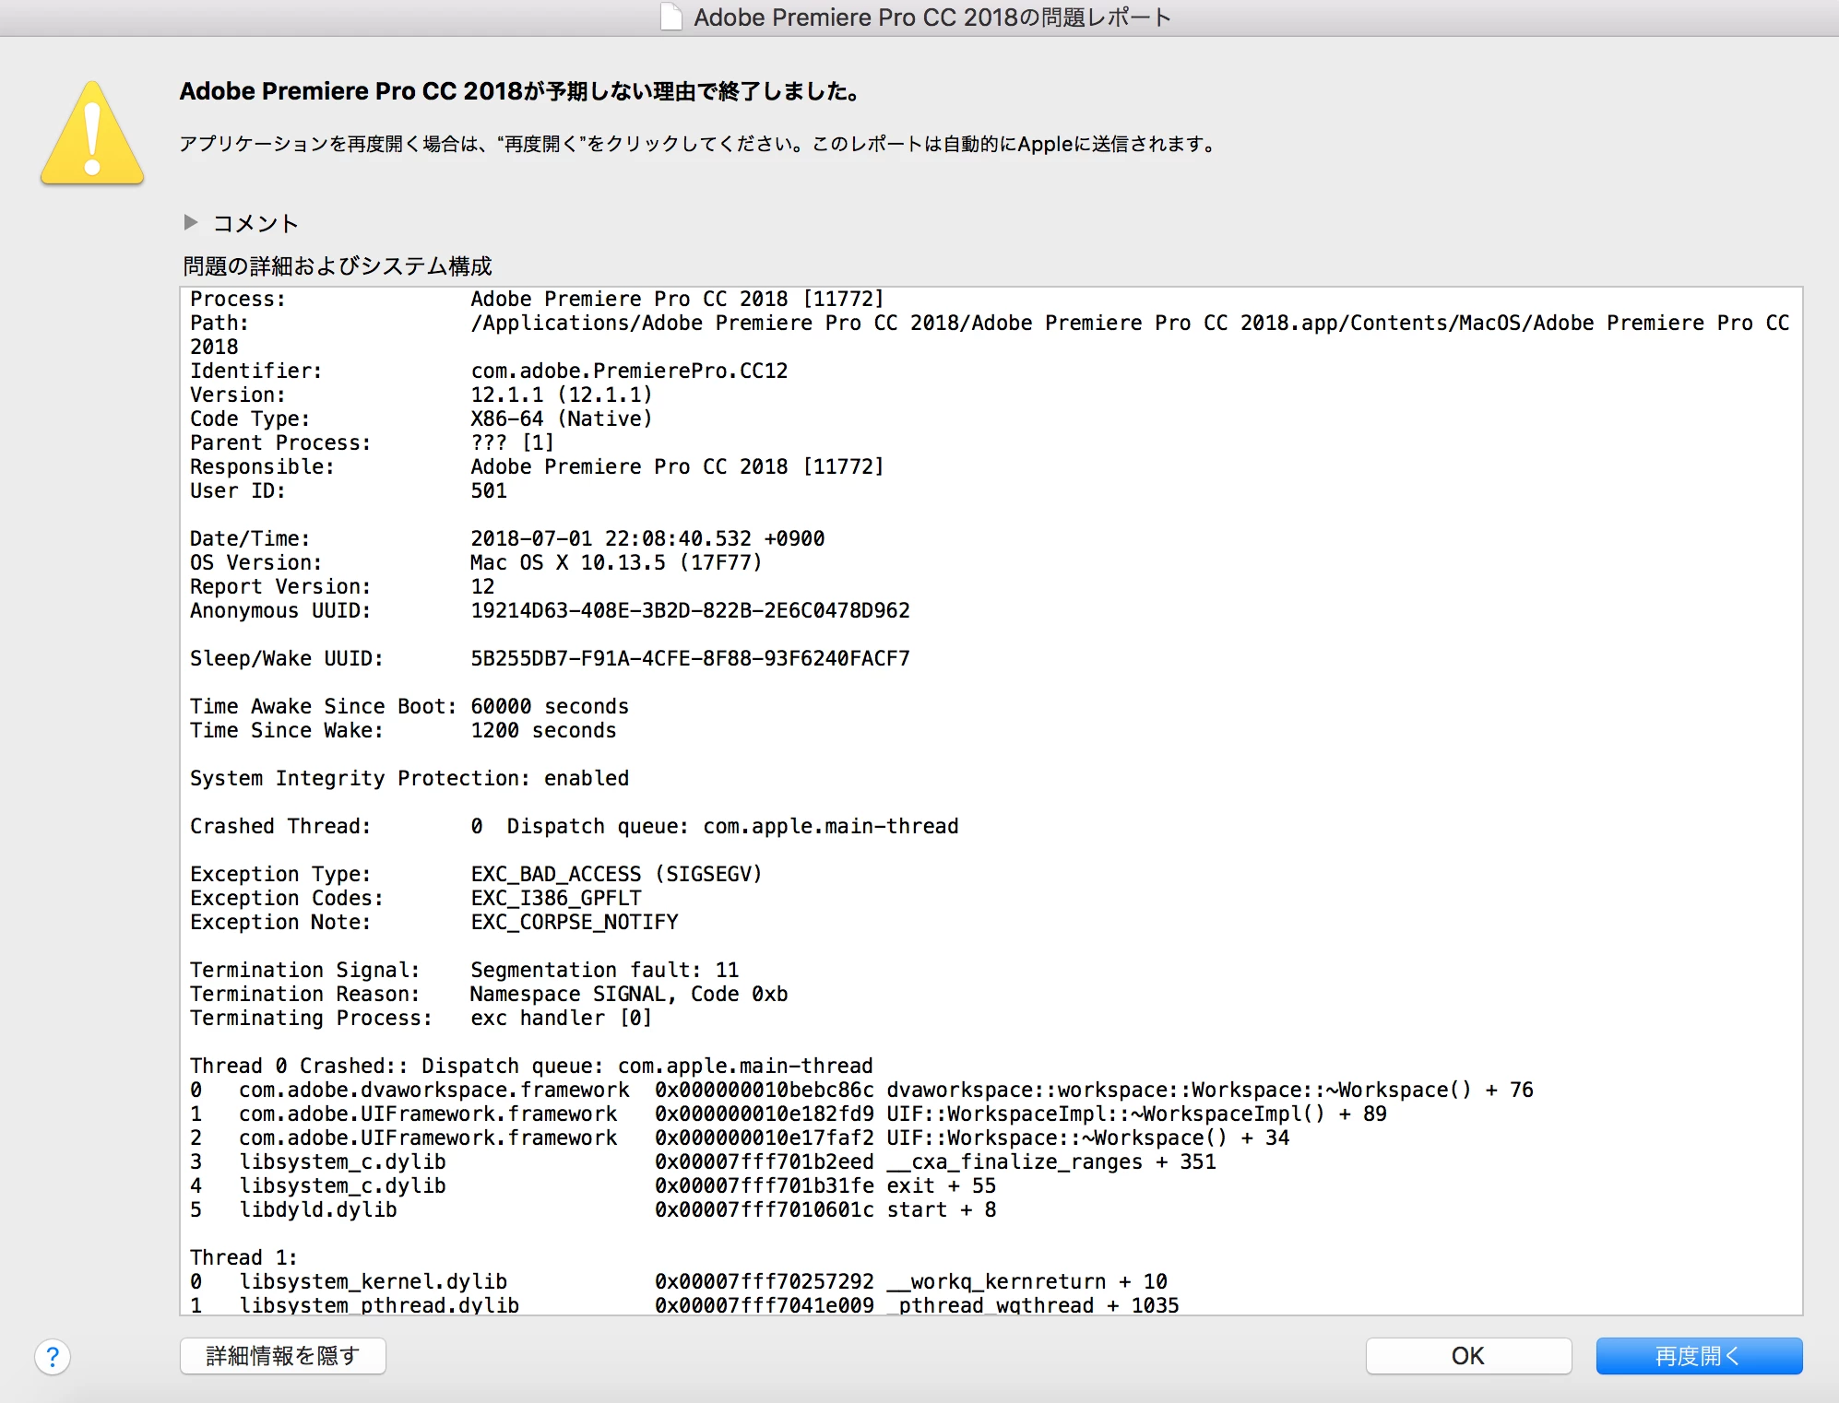The height and width of the screenshot is (1403, 1839).
Task: Click the コメント section label
Action: pyautogui.click(x=255, y=223)
